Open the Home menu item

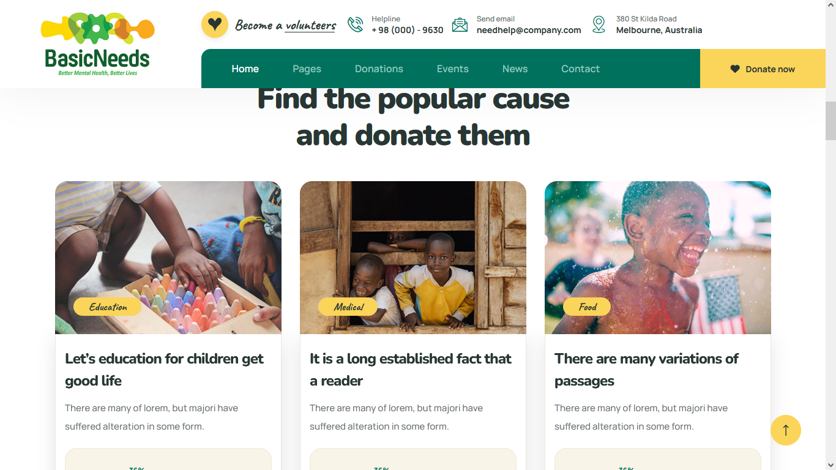tap(245, 69)
